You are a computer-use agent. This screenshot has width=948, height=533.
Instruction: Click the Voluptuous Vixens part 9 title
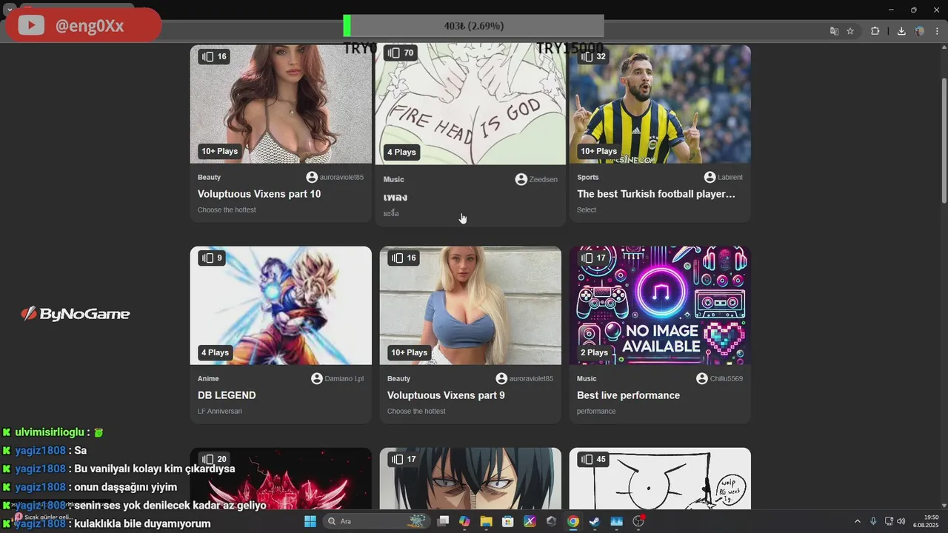pyautogui.click(x=446, y=395)
